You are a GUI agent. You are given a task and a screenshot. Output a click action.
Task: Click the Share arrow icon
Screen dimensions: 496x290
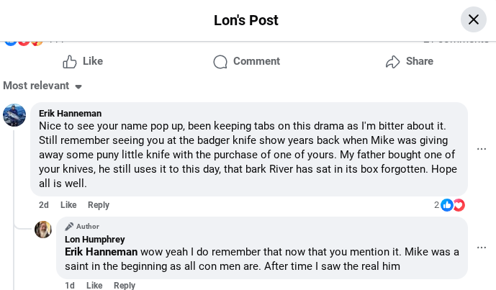click(x=392, y=62)
